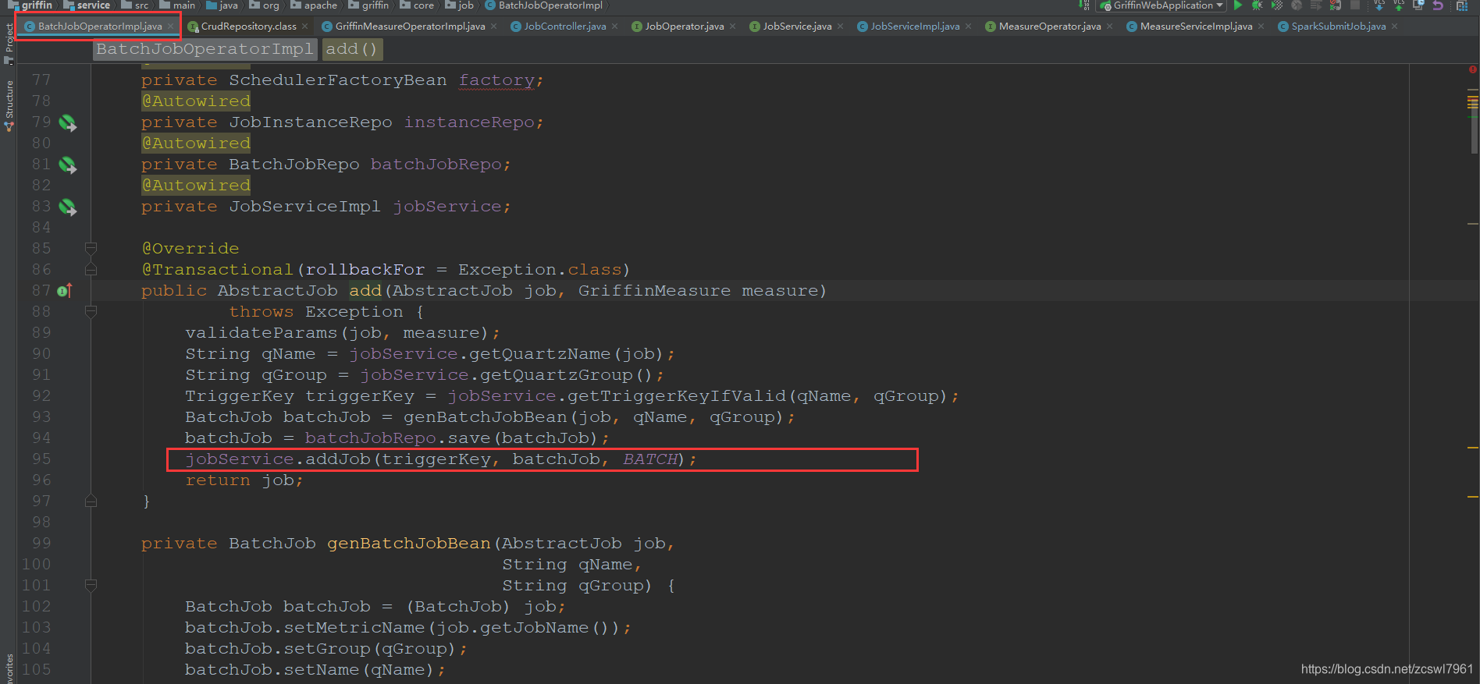Click the service breadcrumb folder

coord(87,5)
